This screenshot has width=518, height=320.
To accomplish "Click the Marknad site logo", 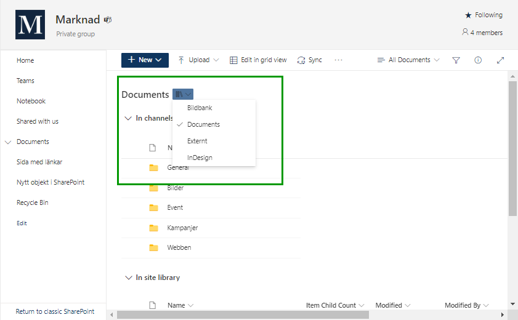I will 31,25.
